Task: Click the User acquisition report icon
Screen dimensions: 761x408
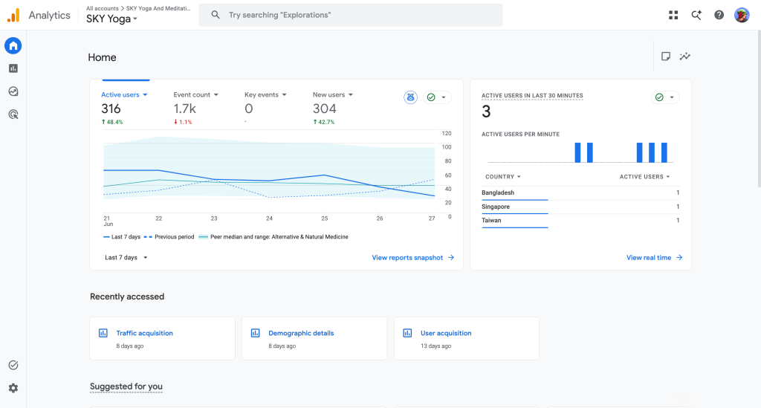Action: [408, 333]
